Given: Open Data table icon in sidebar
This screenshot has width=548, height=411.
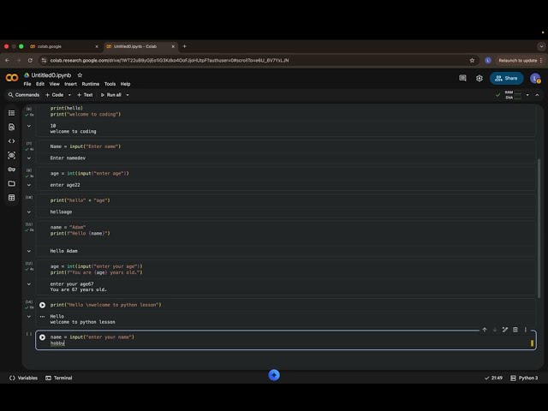Looking at the screenshot, I should [x=11, y=198].
